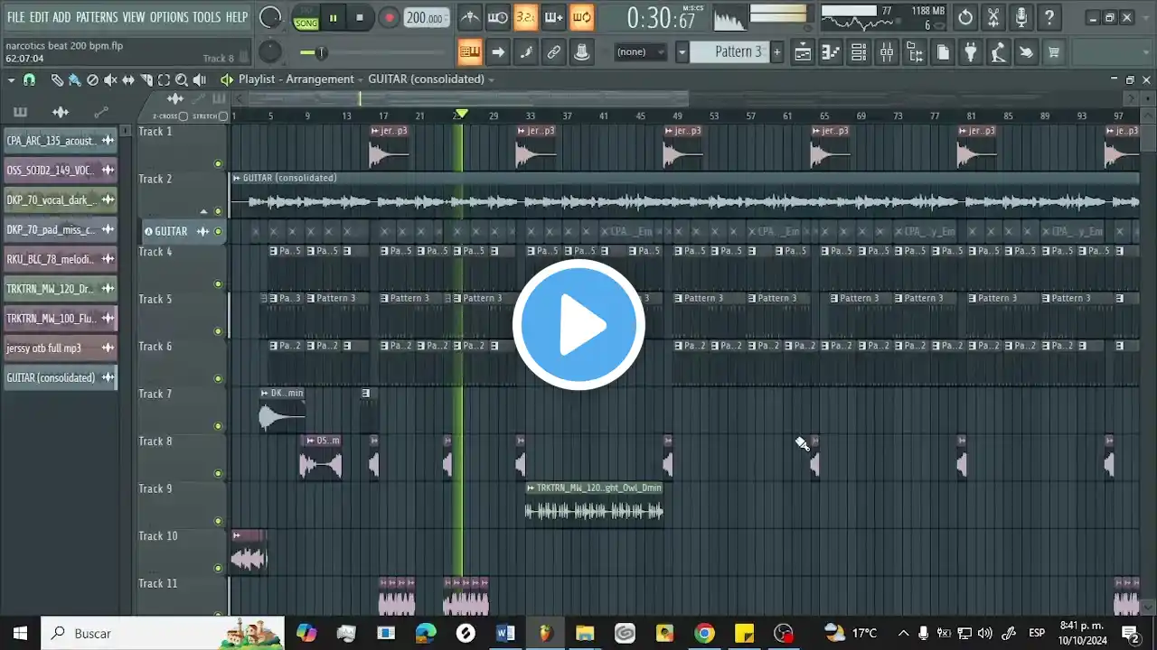Toggle the Pat/Song mode switch
1157x650 pixels.
pos(306,17)
